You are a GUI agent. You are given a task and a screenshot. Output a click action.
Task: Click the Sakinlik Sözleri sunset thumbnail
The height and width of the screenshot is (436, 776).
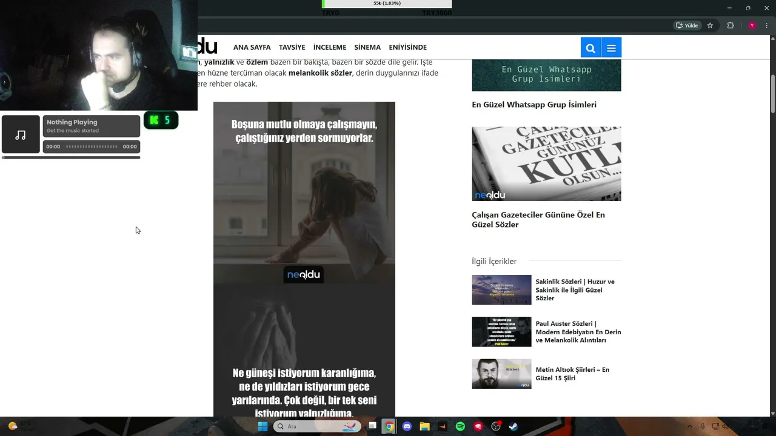click(x=501, y=290)
